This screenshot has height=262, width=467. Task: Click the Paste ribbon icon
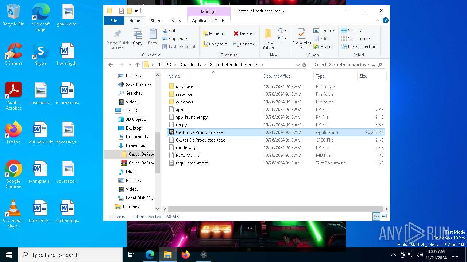coord(153,37)
